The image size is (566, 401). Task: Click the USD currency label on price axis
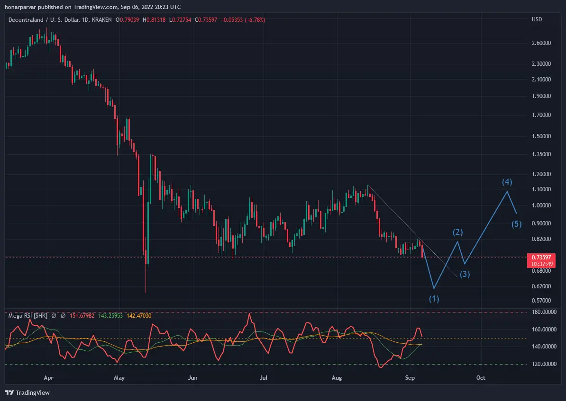pyautogui.click(x=537, y=19)
